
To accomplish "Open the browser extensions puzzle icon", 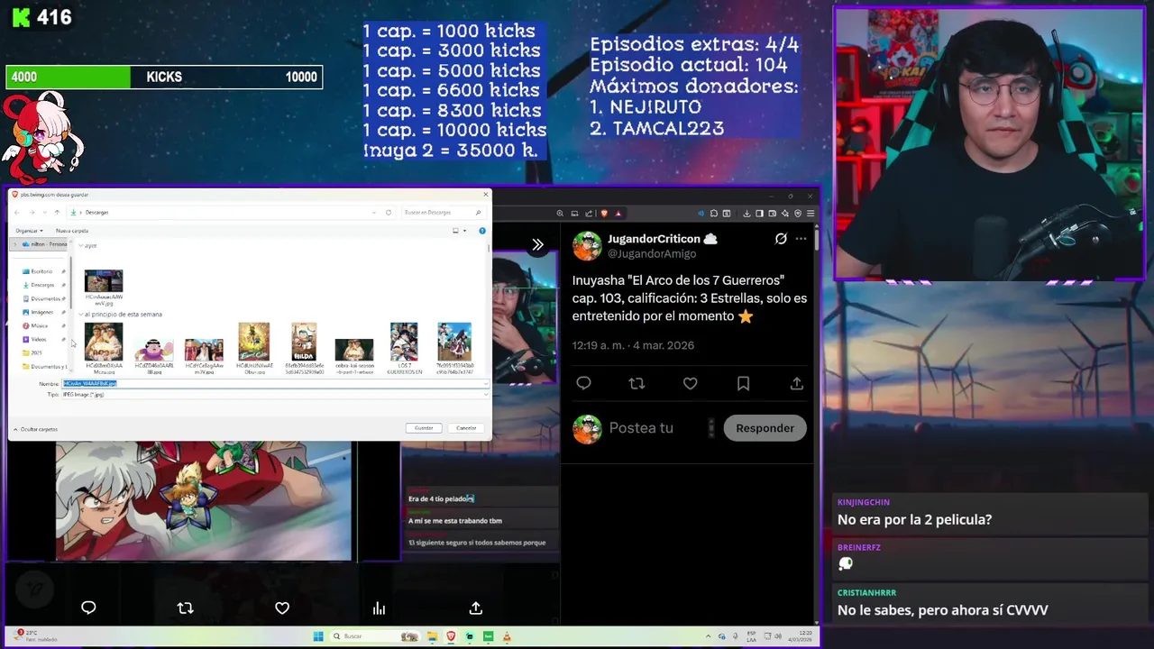I will tap(714, 214).
